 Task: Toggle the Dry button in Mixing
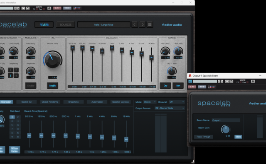tap(165, 86)
